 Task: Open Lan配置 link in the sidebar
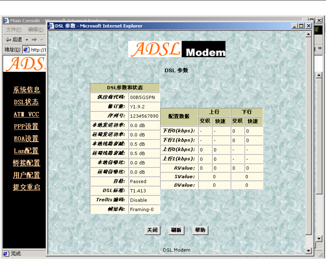26,151
